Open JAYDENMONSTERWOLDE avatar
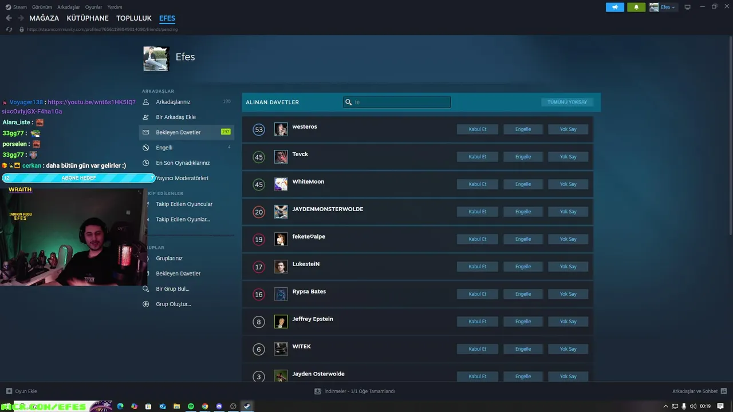The height and width of the screenshot is (412, 733). click(x=281, y=212)
